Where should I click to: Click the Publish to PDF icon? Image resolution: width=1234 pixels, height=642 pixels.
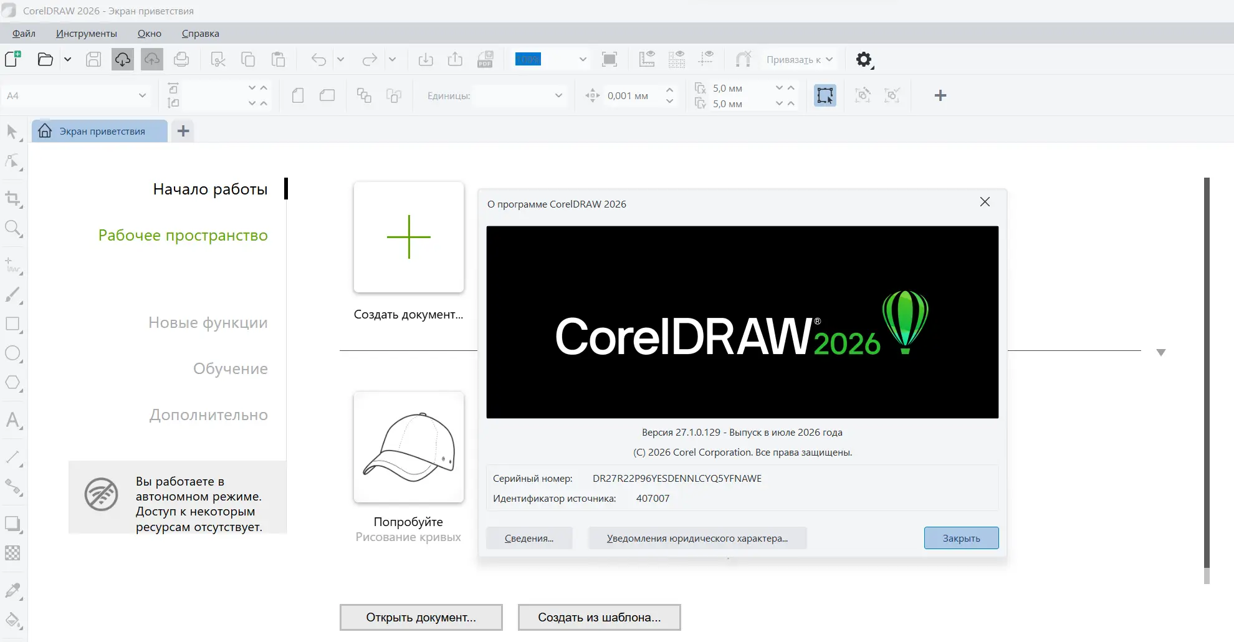[x=485, y=59]
